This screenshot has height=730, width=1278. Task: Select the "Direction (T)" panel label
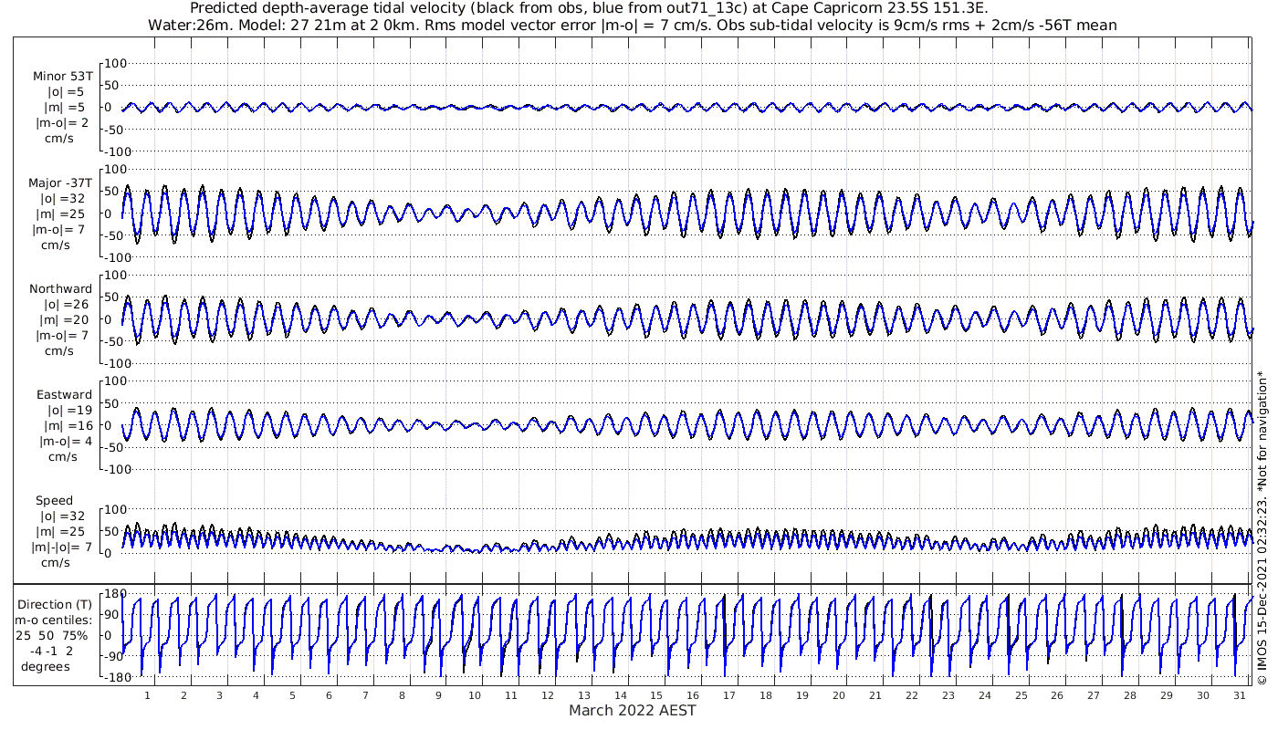pos(55,604)
